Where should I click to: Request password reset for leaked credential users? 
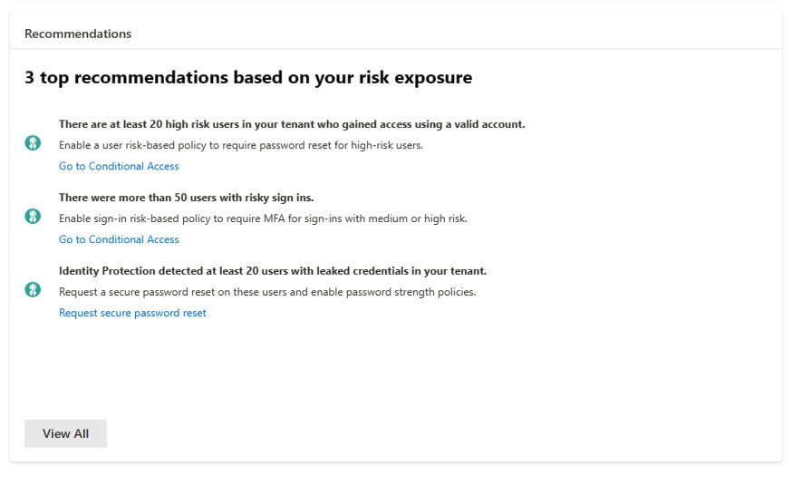pos(132,313)
